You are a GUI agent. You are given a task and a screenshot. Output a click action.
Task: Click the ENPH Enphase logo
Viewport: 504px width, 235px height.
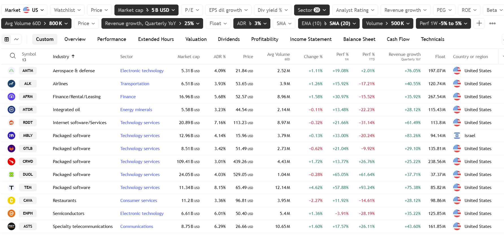(x=11, y=214)
